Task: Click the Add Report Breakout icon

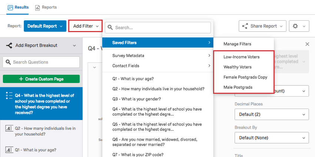Action: coord(10,45)
